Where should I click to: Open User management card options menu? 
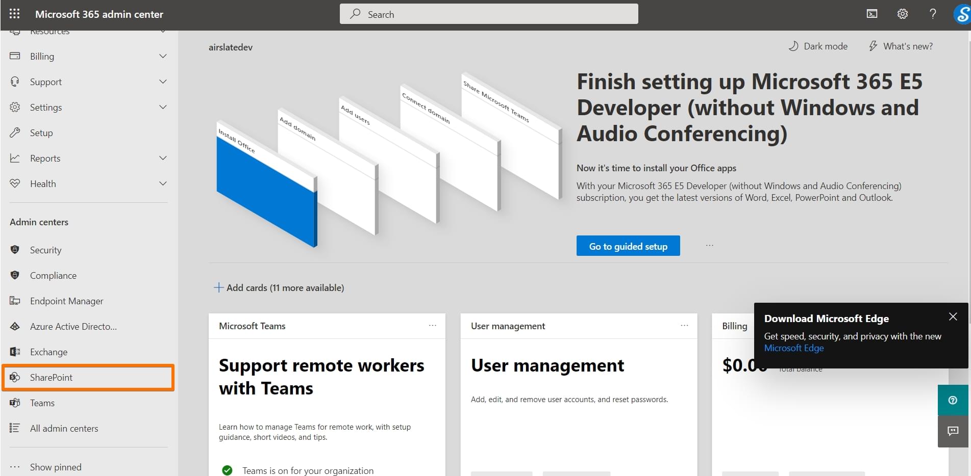(684, 325)
